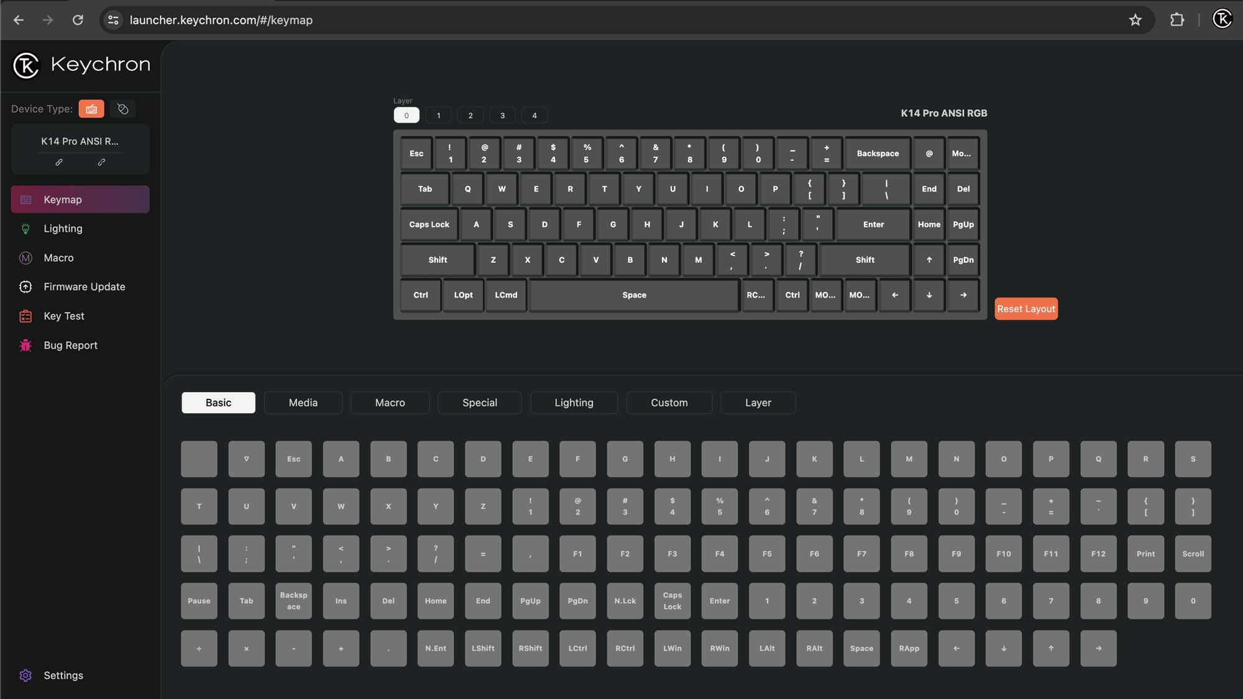Click the Bug Report icon in sidebar
1243x699 pixels.
pyautogui.click(x=25, y=345)
